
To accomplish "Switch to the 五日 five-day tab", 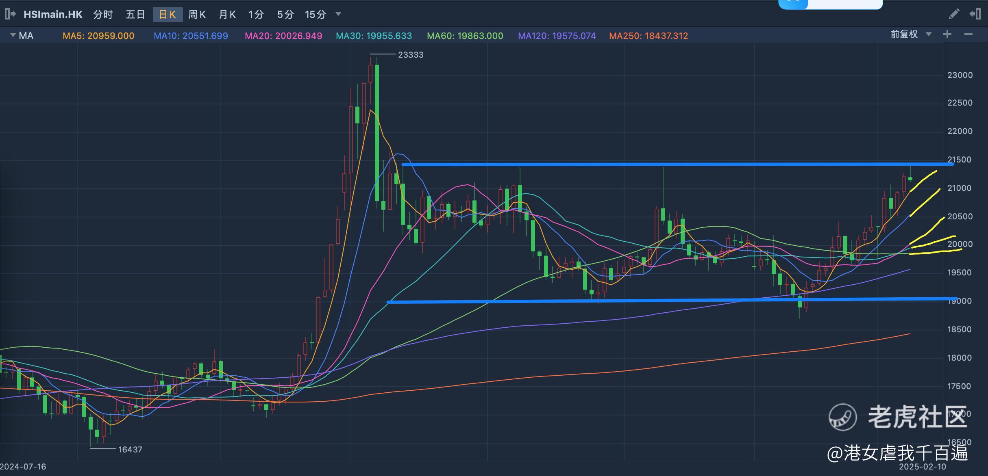I will point(135,15).
